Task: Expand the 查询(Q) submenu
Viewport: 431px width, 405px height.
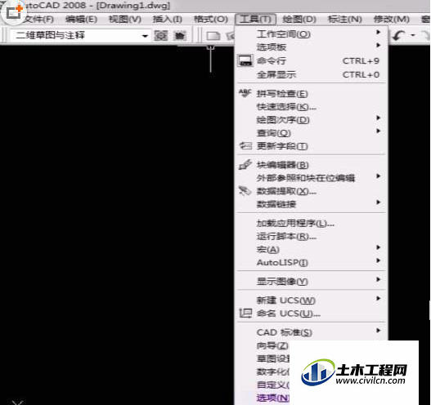Action: pos(312,133)
